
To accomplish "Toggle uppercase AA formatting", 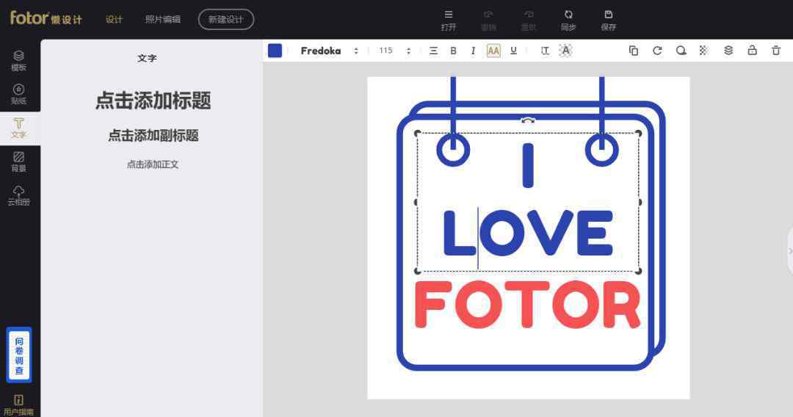I will point(493,51).
